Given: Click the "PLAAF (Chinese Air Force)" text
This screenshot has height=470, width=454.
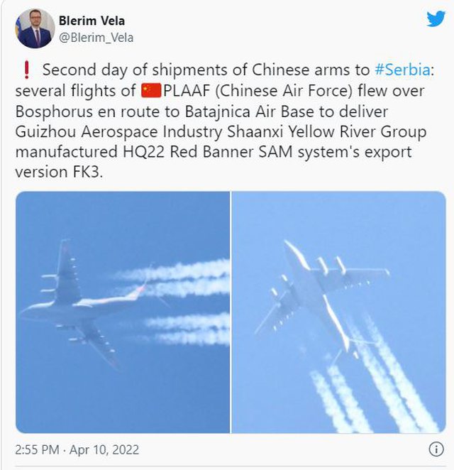Looking at the screenshot, I should (x=258, y=91).
